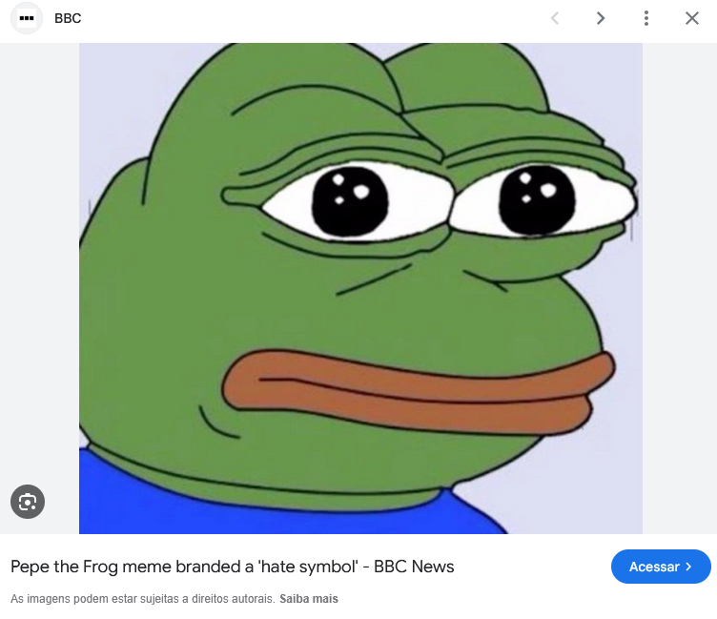Click Pepe's right eye in the picture

pyautogui.click(x=537, y=200)
